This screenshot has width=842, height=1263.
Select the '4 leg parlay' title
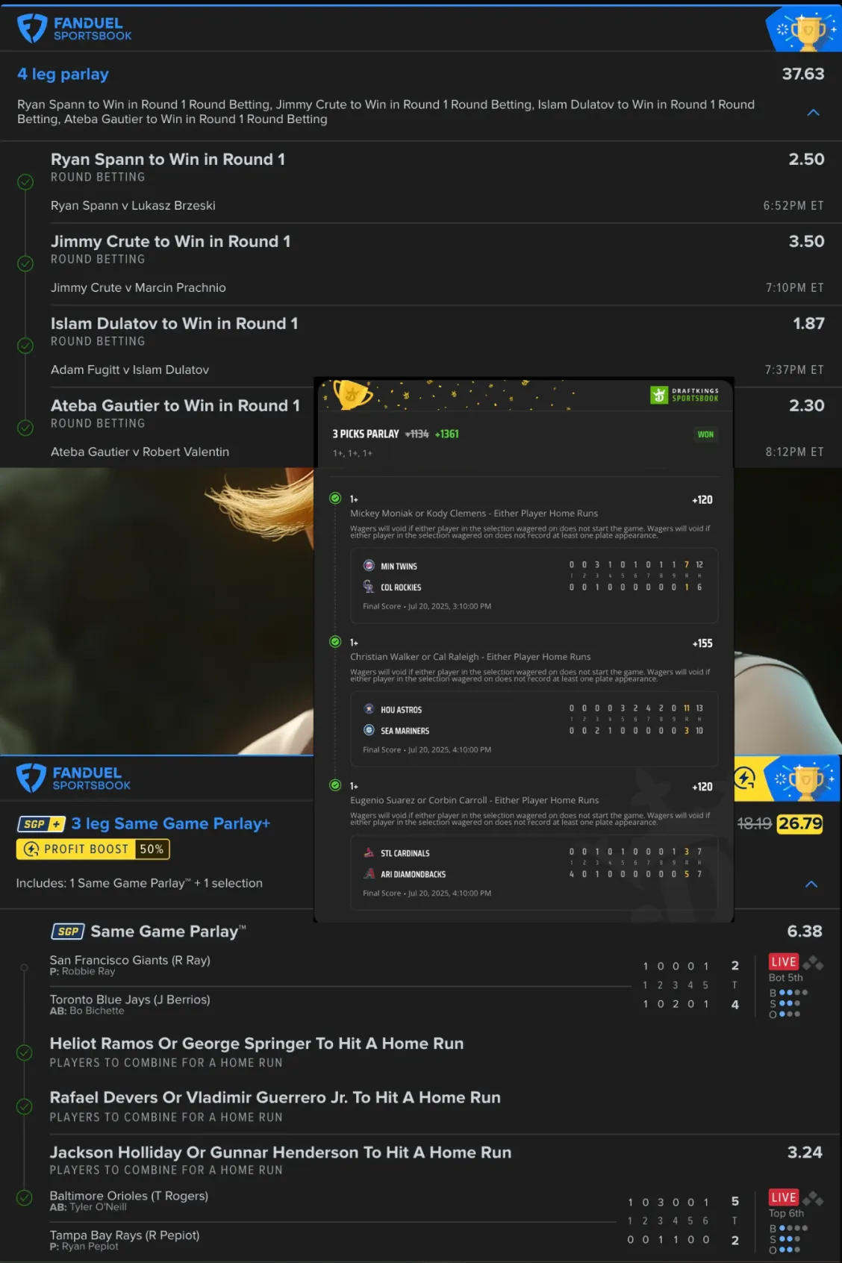click(63, 74)
